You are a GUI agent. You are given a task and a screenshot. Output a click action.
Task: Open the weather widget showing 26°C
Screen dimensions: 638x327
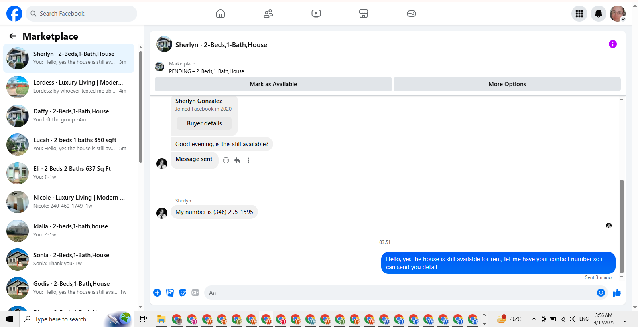click(509, 319)
